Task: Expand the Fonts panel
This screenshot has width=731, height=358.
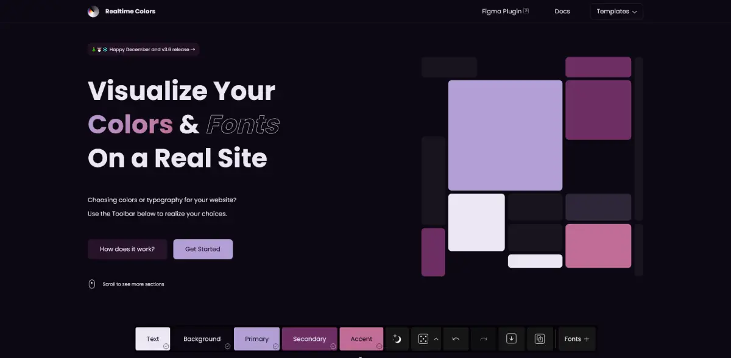Action: point(576,339)
